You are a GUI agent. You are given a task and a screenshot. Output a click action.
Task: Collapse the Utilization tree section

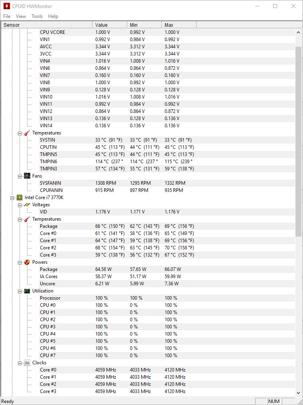(20, 291)
